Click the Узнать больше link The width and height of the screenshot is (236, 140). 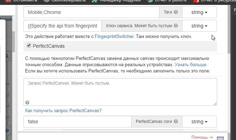coord(191,64)
